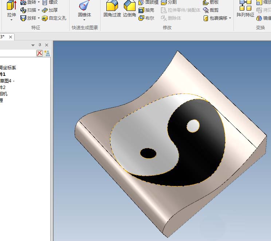
Task: Toggle the panel pin button
Action: [x=40, y=45]
